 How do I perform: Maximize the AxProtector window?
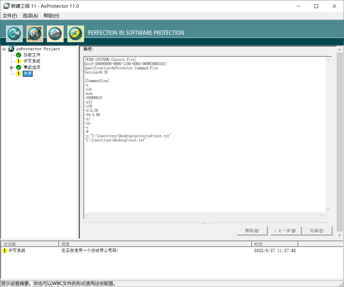316,6
